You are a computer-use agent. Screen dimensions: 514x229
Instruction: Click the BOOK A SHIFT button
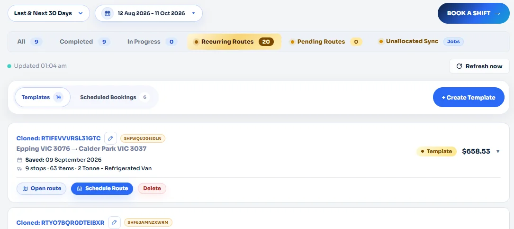473,13
